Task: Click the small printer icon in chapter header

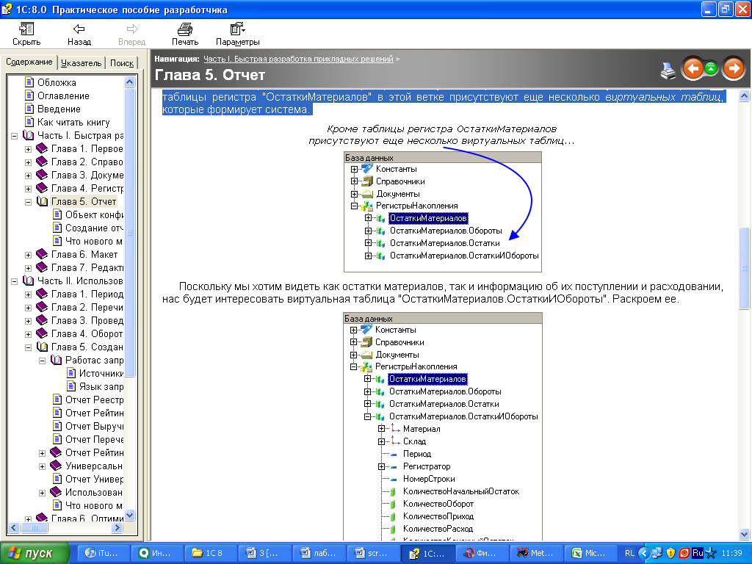Action: pyautogui.click(x=668, y=70)
